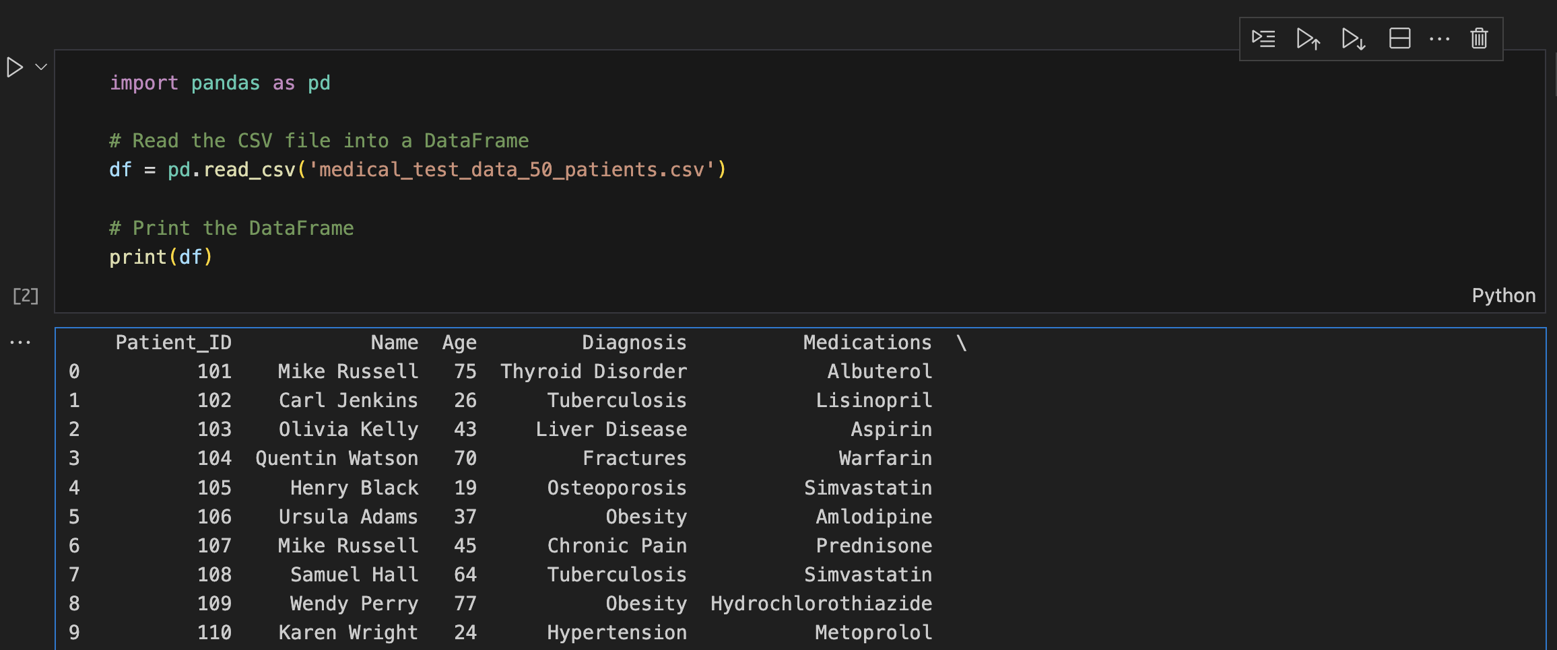
Task: Open the run options dropdown chevron
Action: tap(41, 67)
